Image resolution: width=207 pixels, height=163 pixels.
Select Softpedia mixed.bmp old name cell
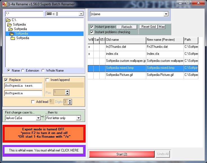125,69
